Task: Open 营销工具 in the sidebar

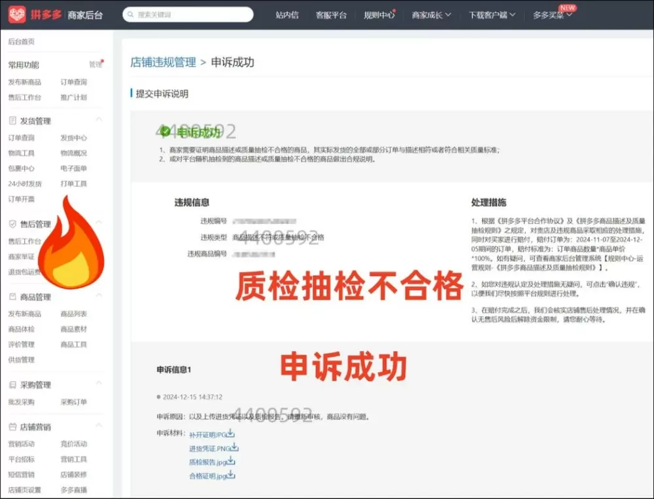Action: (x=74, y=459)
